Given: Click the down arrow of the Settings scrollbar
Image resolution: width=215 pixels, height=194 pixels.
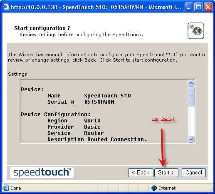Looking at the screenshot, I should coord(191,139).
